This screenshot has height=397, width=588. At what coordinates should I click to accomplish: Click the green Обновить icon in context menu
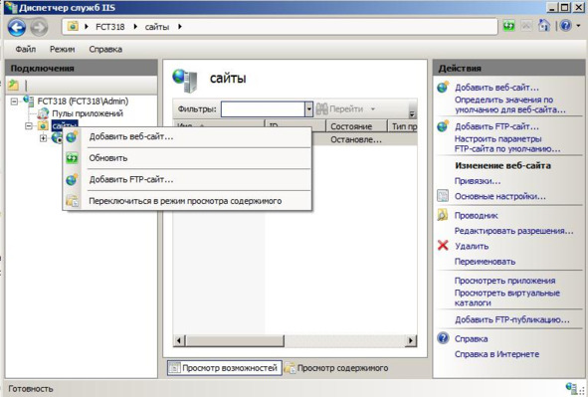72,158
